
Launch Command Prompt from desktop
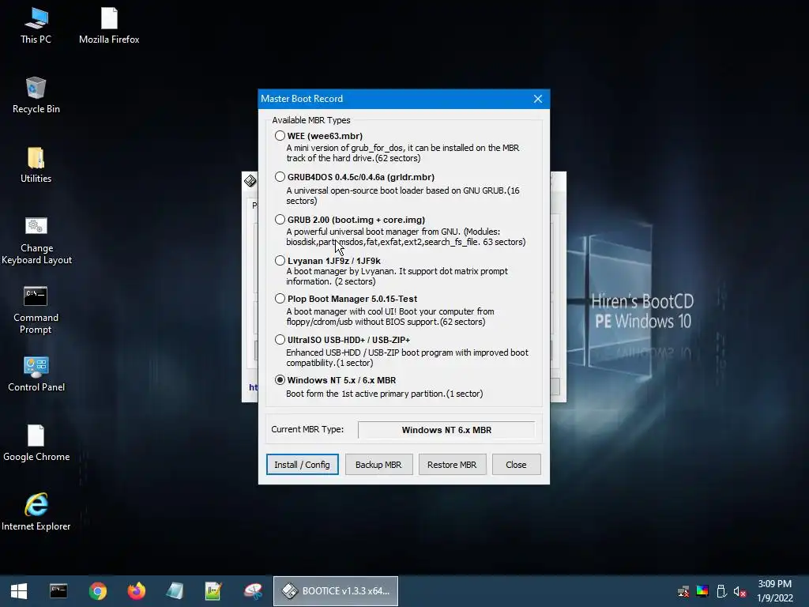36,310
